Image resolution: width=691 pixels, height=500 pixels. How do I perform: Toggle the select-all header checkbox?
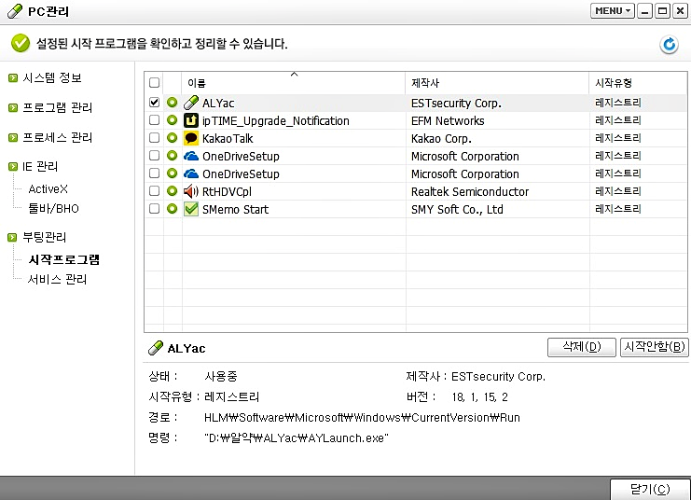pyautogui.click(x=154, y=82)
